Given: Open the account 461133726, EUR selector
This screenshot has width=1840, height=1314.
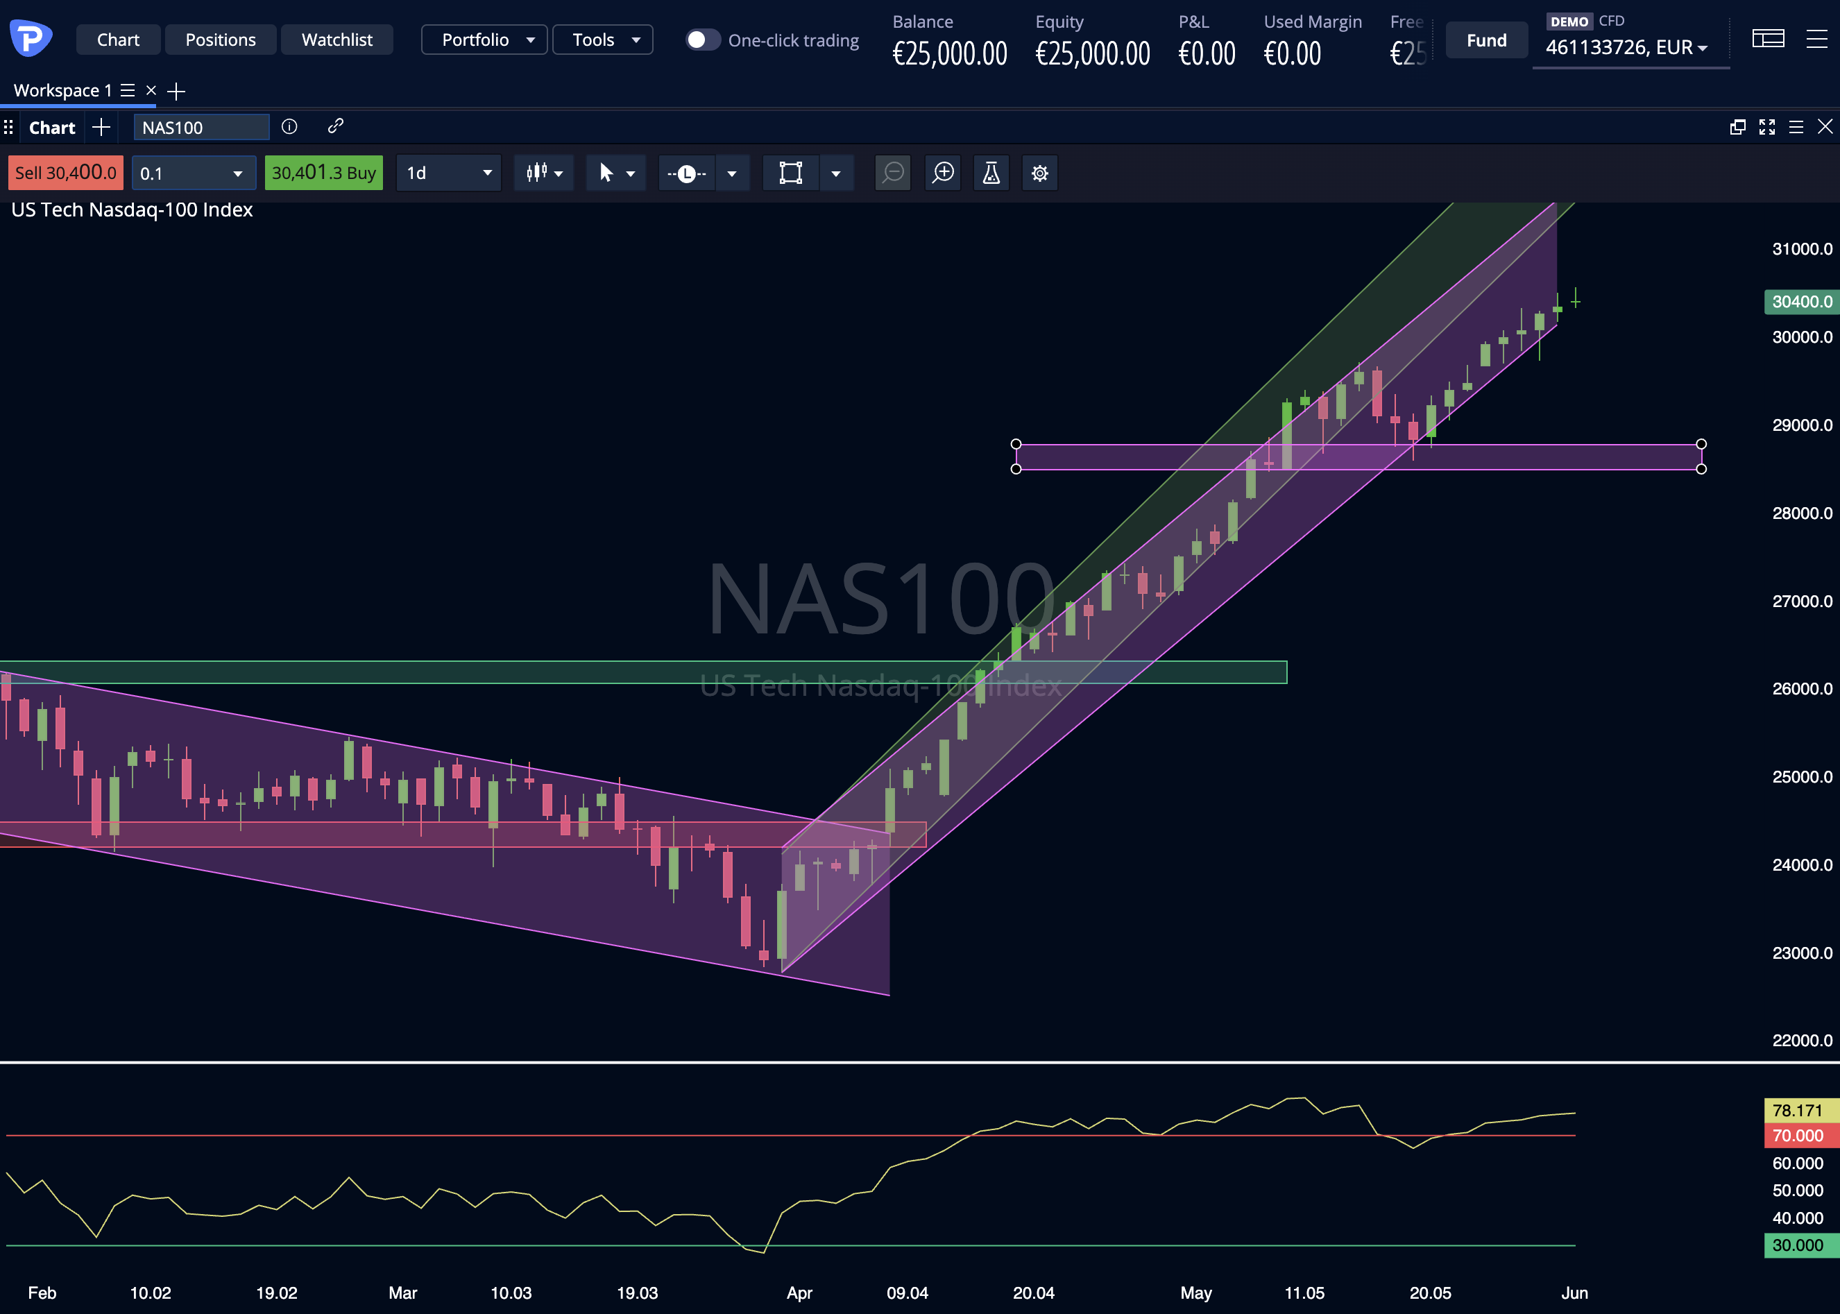Looking at the screenshot, I should point(1627,48).
